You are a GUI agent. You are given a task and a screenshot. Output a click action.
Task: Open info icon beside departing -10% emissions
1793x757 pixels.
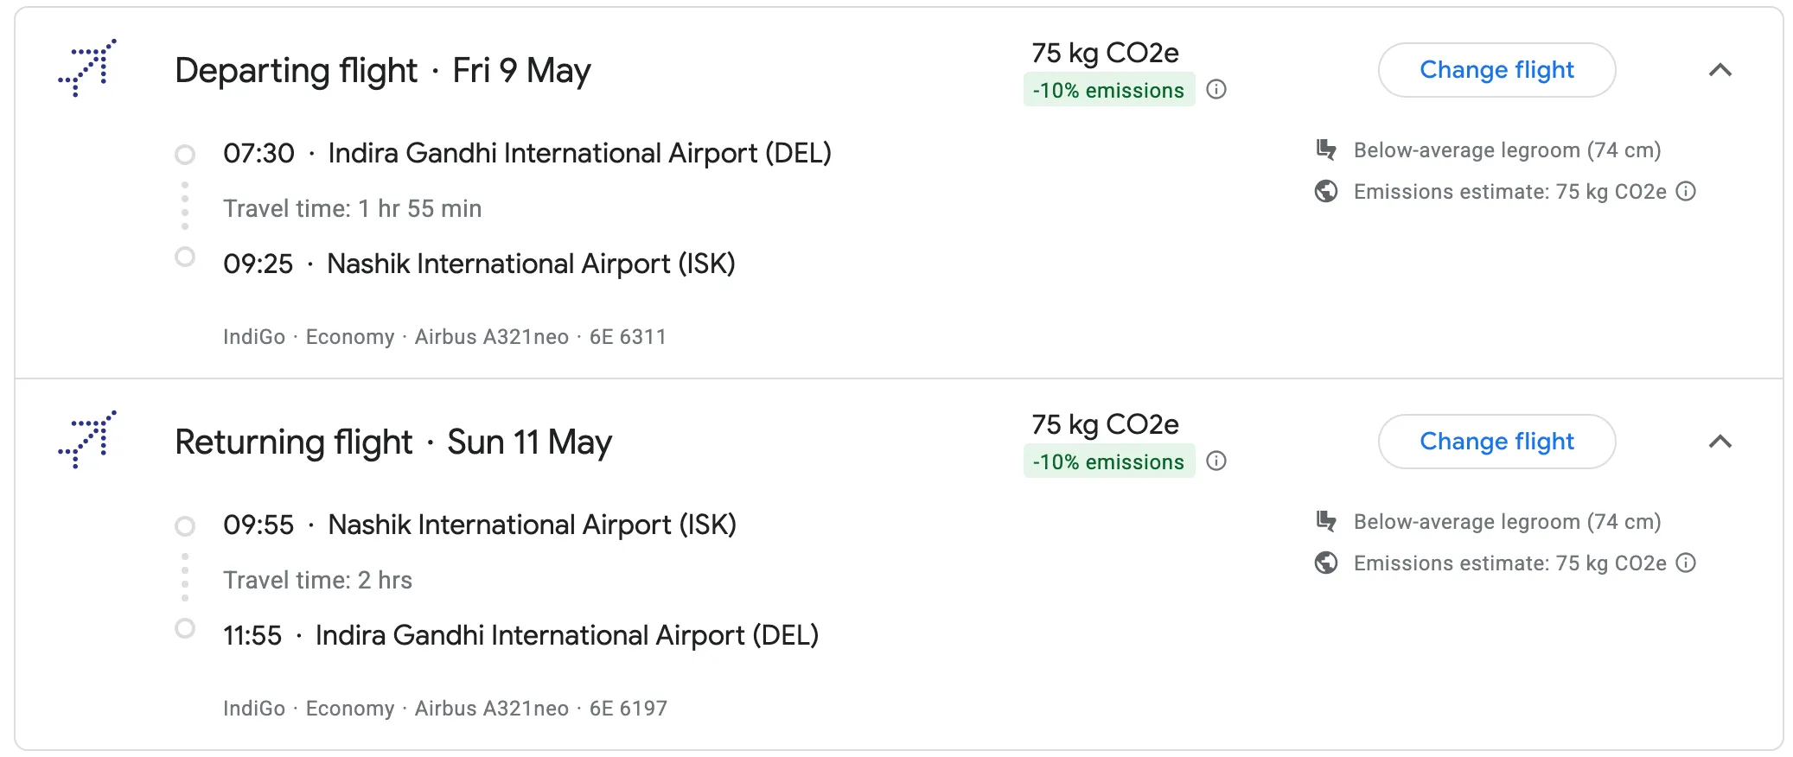(x=1216, y=90)
